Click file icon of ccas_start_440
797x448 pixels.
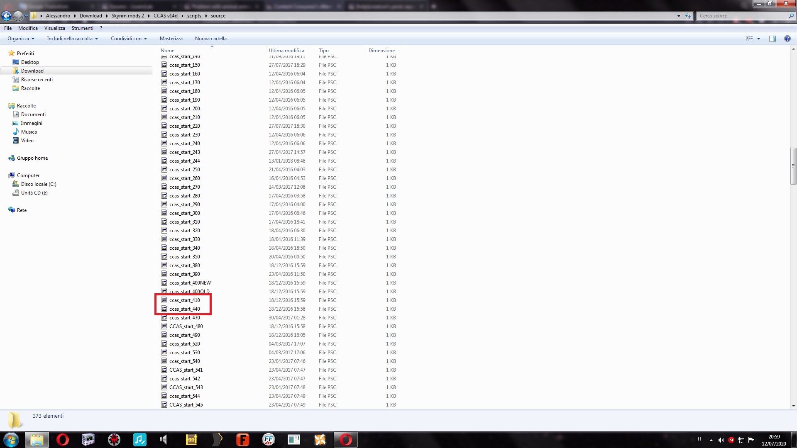click(164, 309)
